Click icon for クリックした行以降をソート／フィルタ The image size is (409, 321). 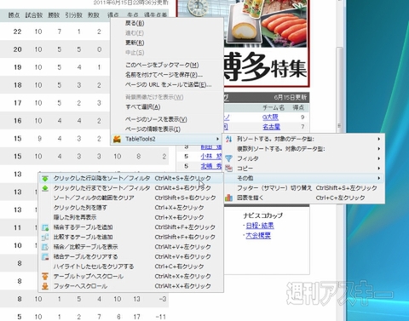pos(45,179)
